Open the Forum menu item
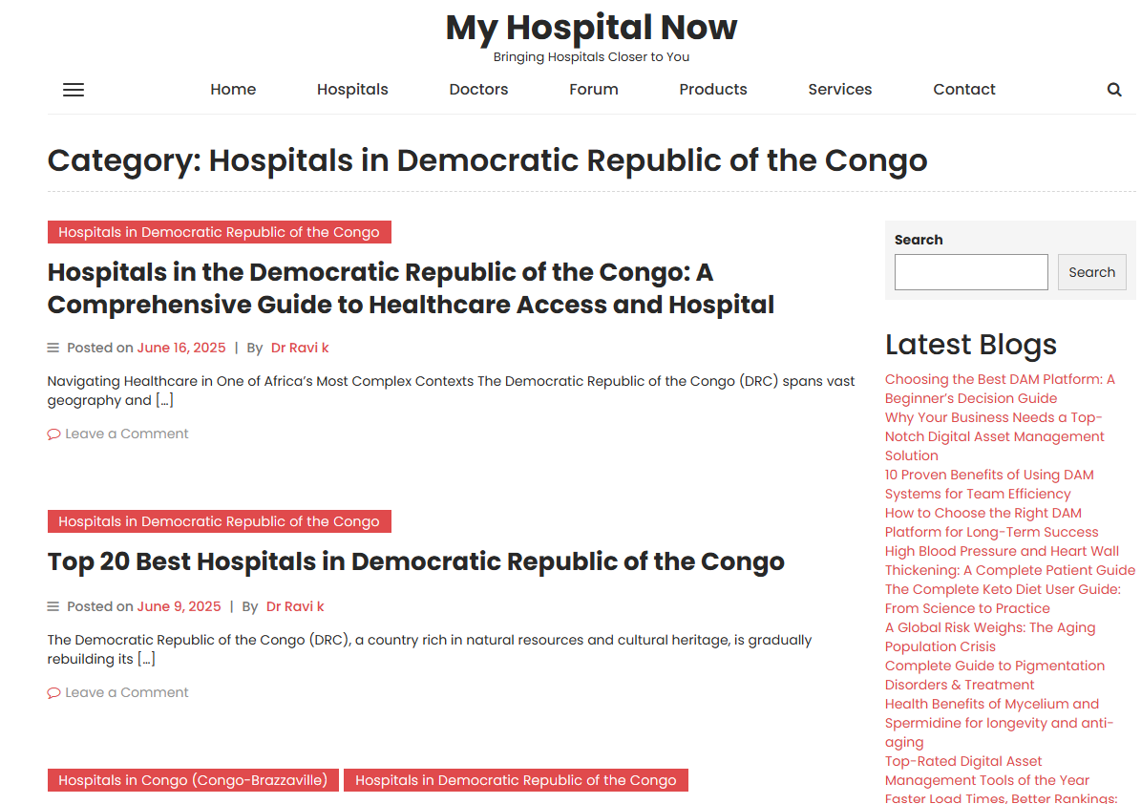Viewport: 1141px width, 804px height. pyautogui.click(x=593, y=89)
